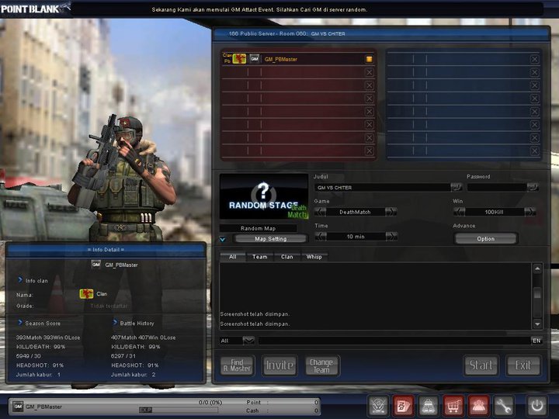Click the Password input field
The width and height of the screenshot is (559, 419).
tap(497, 187)
